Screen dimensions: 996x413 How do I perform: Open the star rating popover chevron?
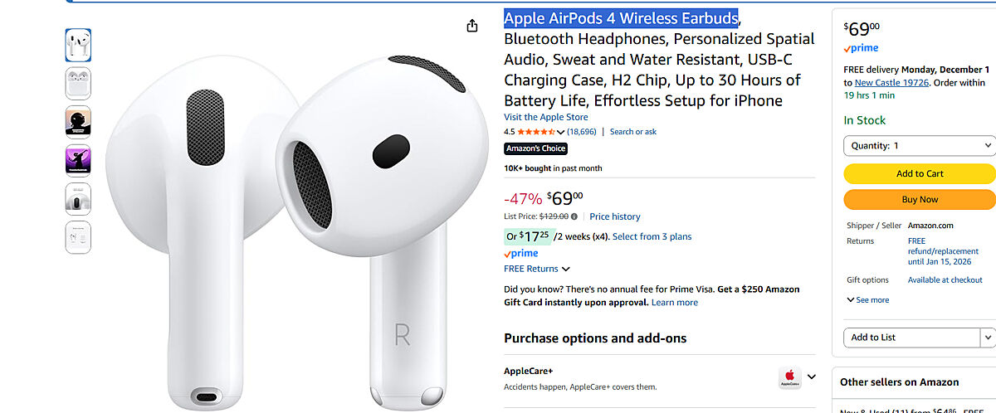coord(561,132)
